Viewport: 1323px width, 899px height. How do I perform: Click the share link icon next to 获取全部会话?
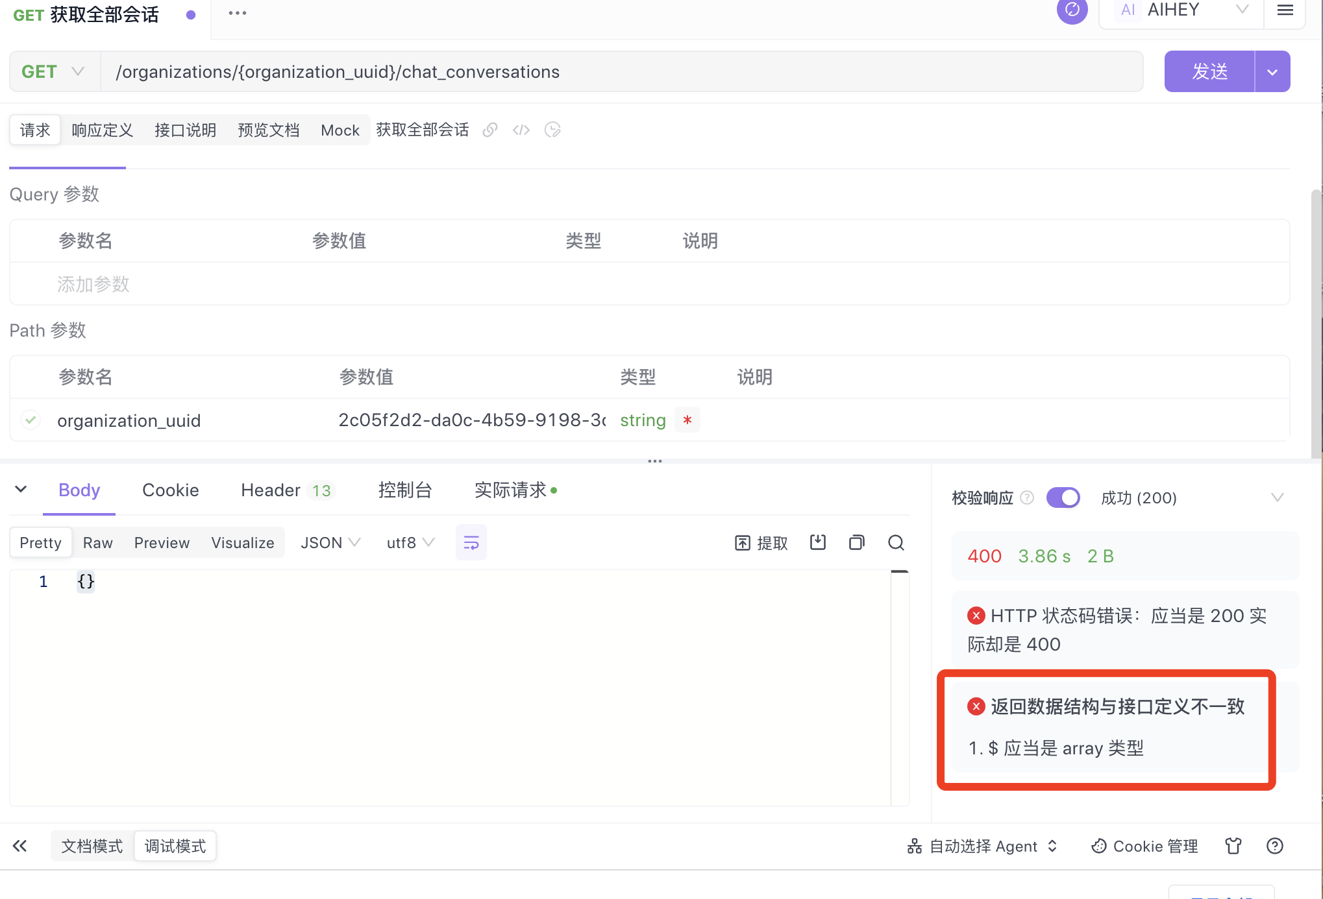(x=489, y=130)
